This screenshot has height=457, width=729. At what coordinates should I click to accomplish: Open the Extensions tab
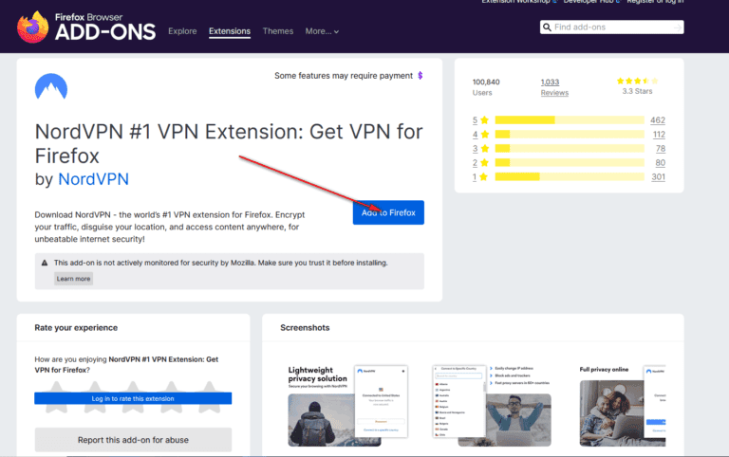pos(230,31)
